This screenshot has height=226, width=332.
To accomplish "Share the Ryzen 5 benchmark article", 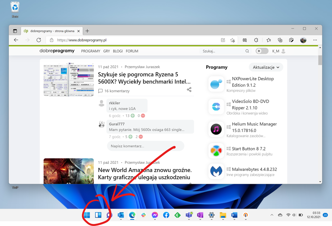I will pos(189,90).
